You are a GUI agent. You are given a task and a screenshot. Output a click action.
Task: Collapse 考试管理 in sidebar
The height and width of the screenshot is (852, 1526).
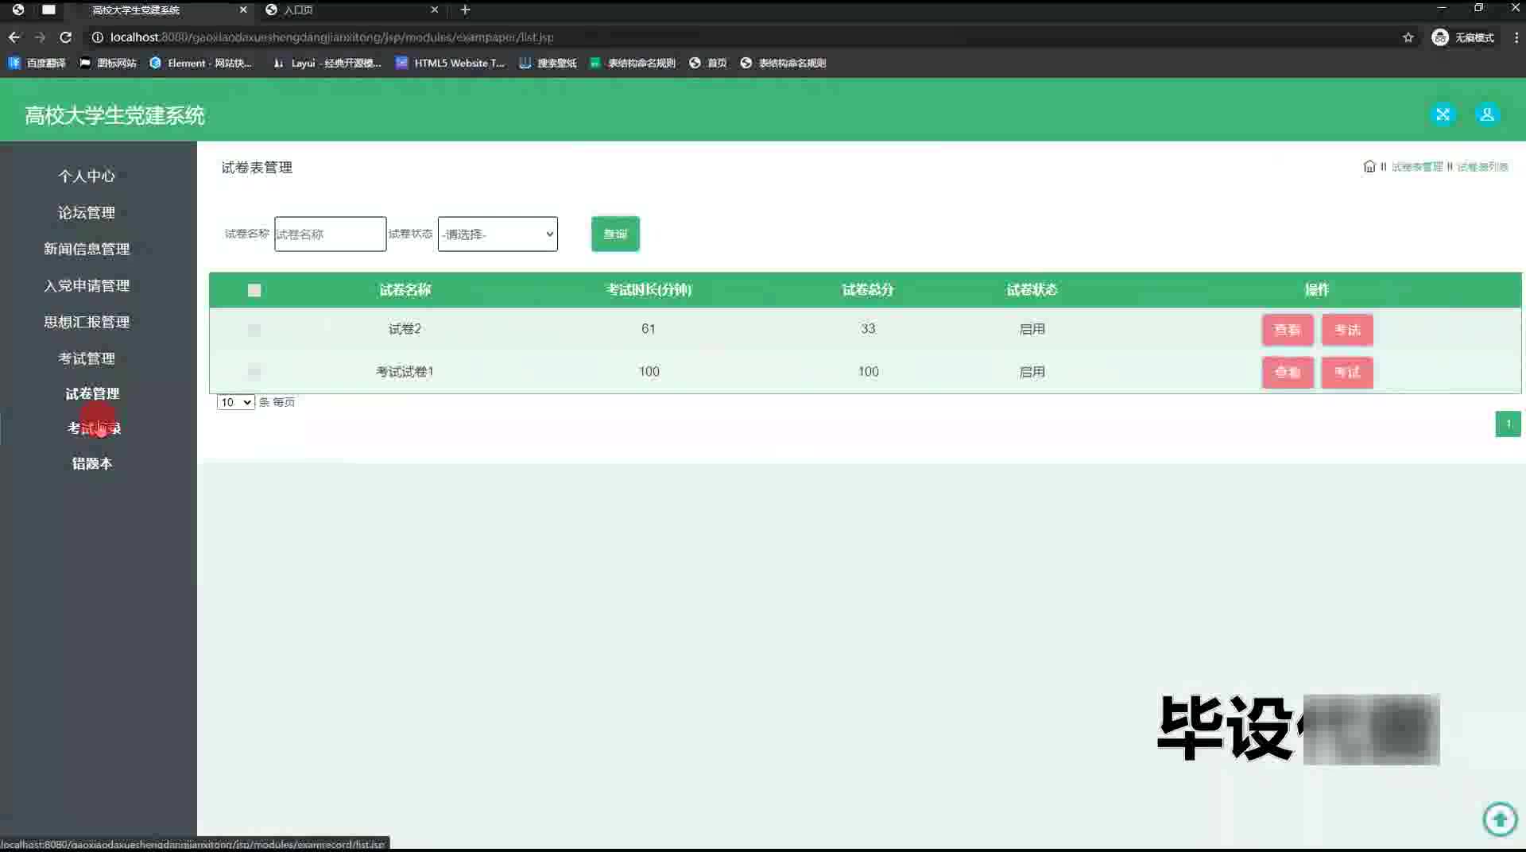click(87, 358)
